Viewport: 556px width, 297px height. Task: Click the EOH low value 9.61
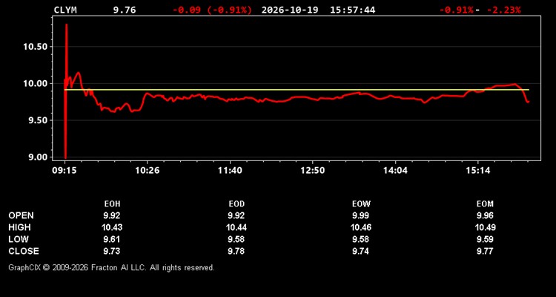112,239
